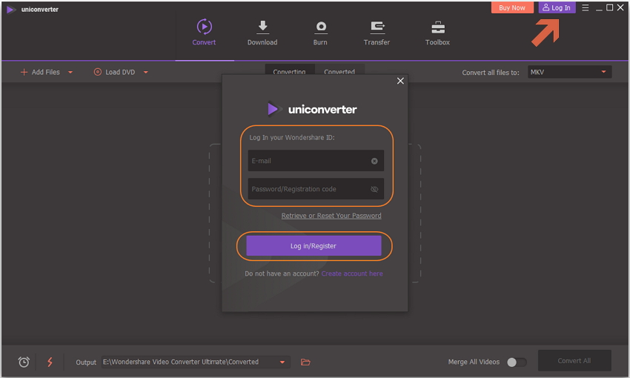The width and height of the screenshot is (630, 378).
Task: Maximize the uniconverter window
Action: coord(609,7)
